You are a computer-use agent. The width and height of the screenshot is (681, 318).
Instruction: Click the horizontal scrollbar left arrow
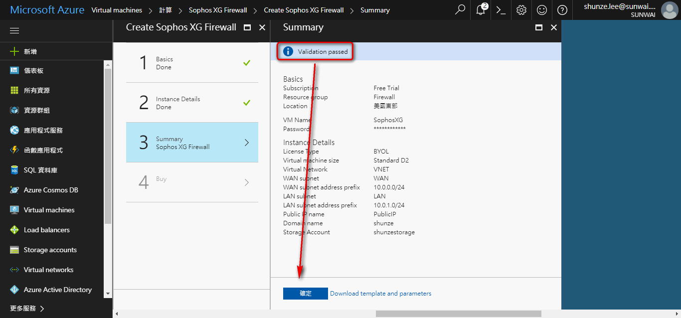pyautogui.click(x=117, y=314)
